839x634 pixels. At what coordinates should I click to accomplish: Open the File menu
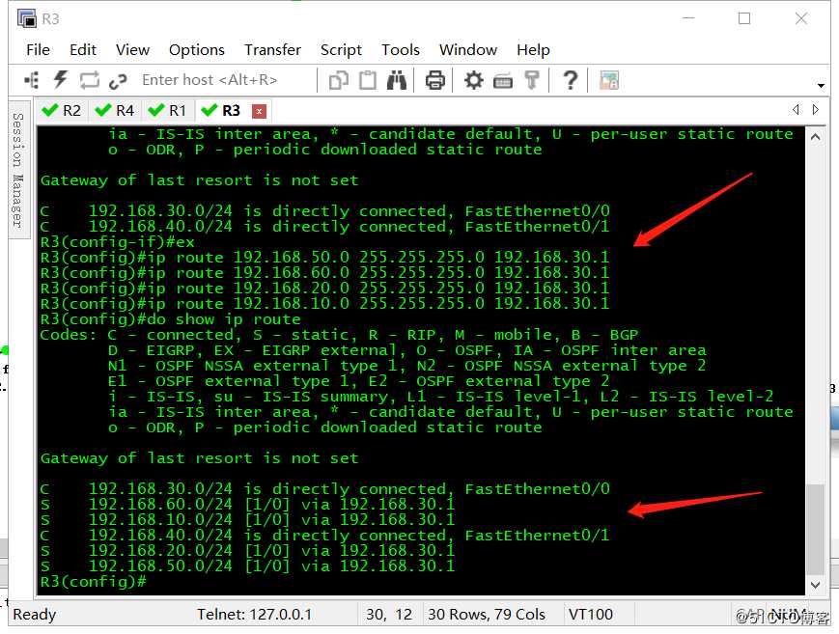38,50
